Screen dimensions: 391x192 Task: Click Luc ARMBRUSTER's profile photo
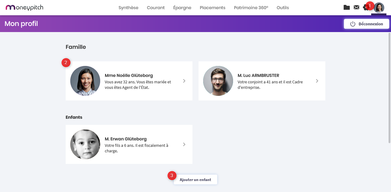point(218,81)
